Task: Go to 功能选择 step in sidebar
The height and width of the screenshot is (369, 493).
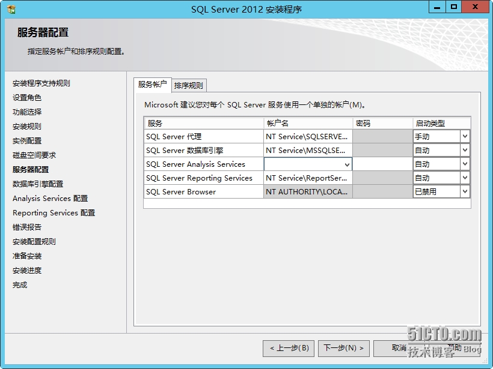Action: [26, 112]
